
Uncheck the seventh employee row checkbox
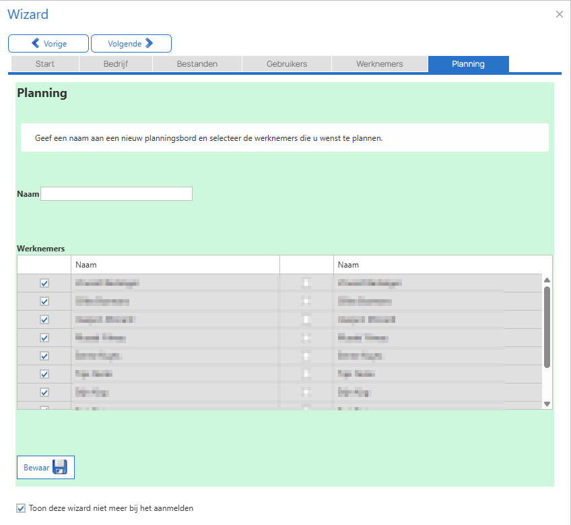click(x=44, y=392)
